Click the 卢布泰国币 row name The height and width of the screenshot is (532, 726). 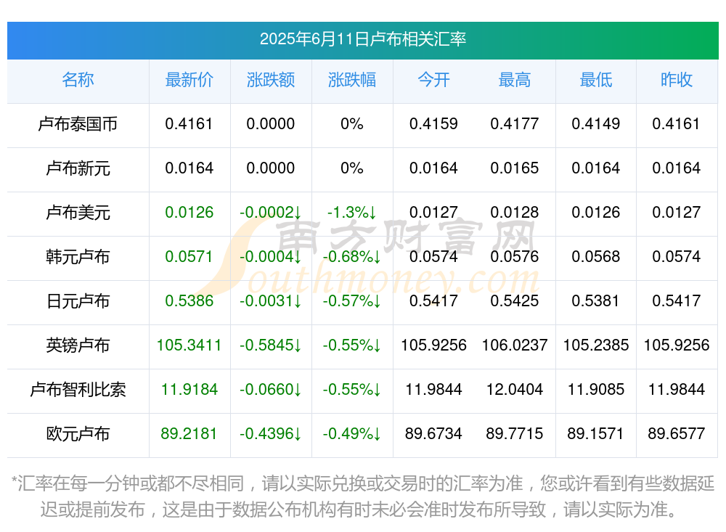click(78, 124)
